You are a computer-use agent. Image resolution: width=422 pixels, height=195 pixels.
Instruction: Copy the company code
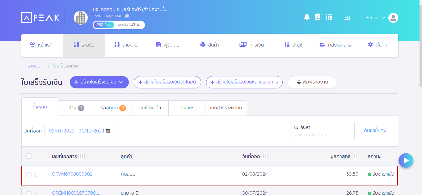coord(127,16)
